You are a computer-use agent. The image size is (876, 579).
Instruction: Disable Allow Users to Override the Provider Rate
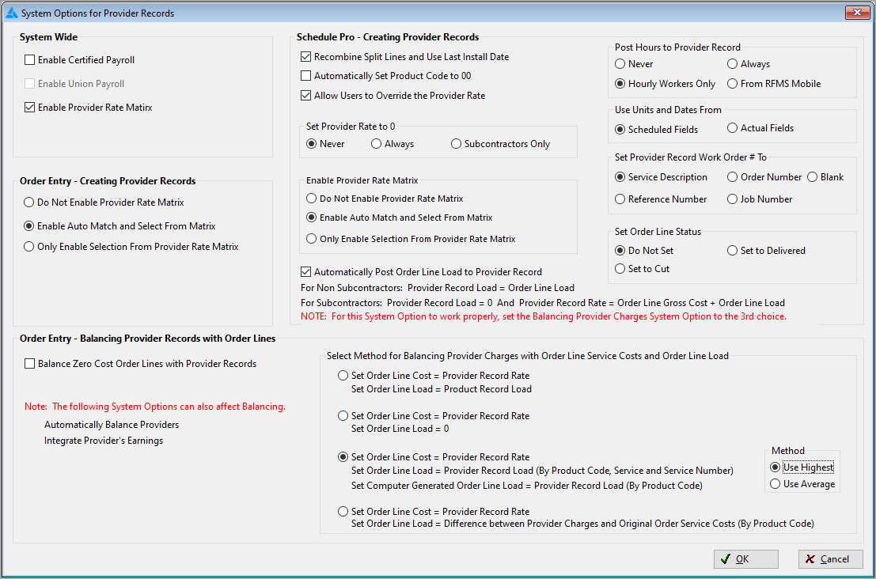coord(305,96)
